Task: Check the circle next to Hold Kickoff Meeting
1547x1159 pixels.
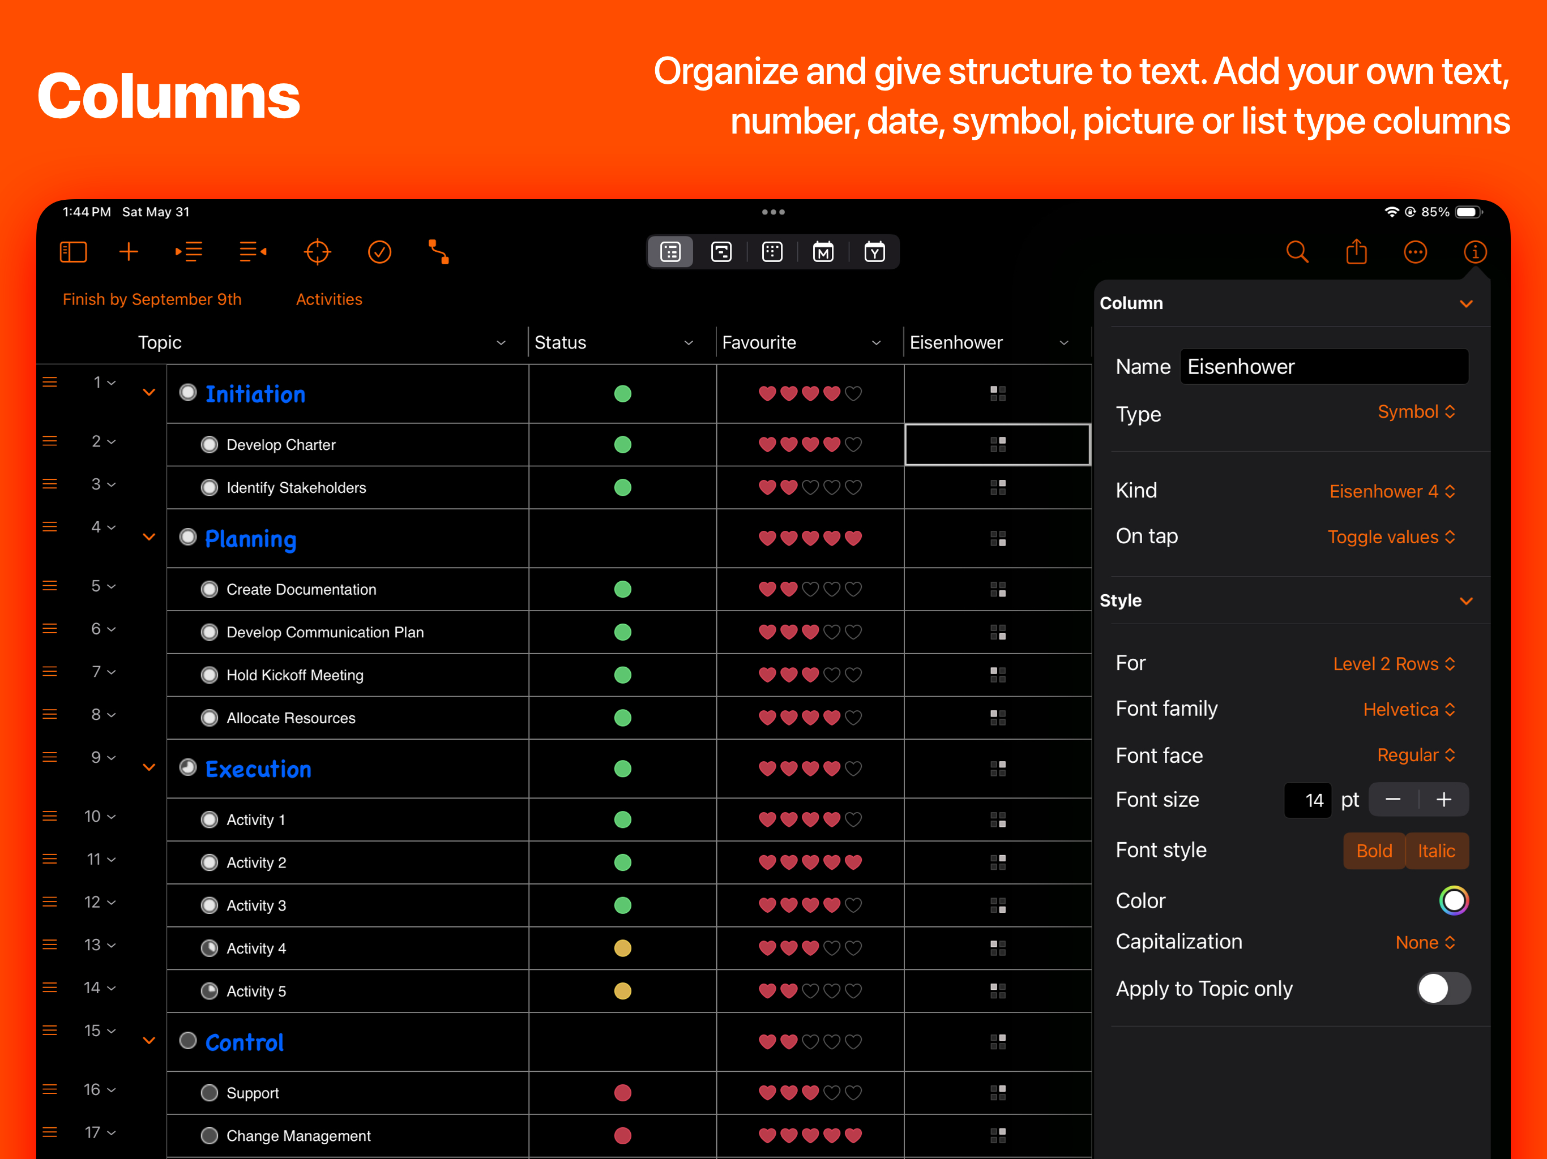Action: point(209,675)
